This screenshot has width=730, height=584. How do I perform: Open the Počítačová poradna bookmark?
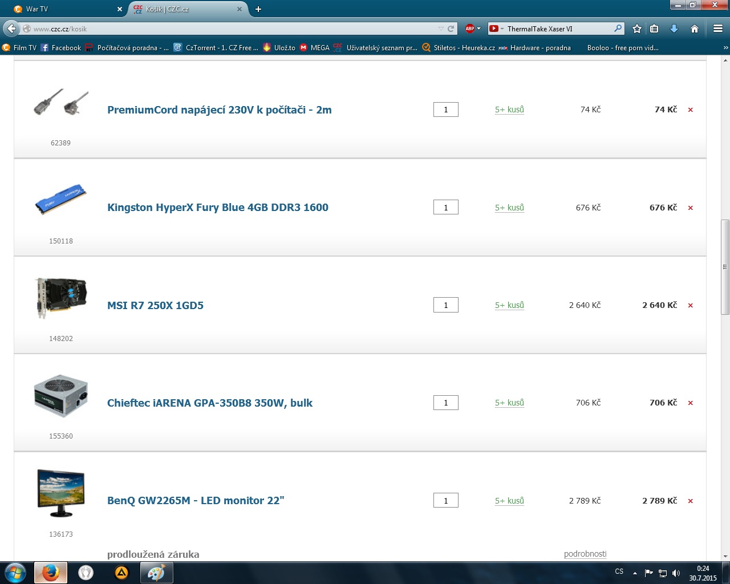pos(127,48)
